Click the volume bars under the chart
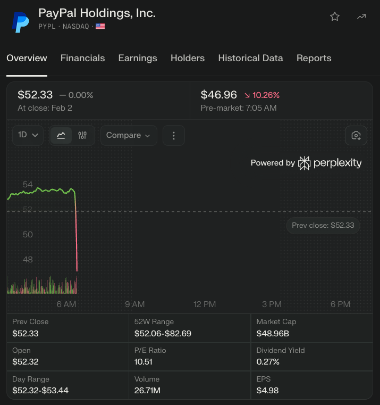 42,285
